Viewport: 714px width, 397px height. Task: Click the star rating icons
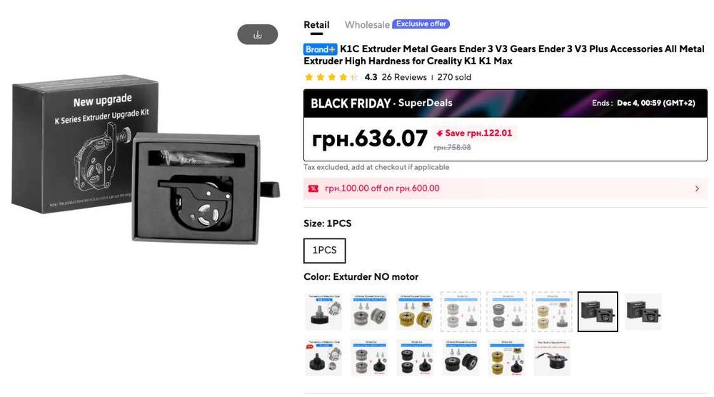click(331, 77)
